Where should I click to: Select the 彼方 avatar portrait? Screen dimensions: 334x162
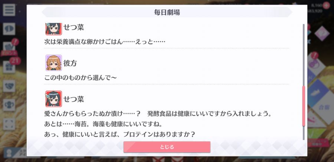53,63
